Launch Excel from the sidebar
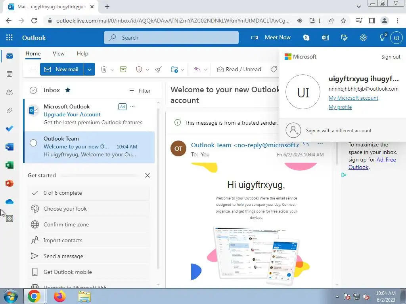 pyautogui.click(x=10, y=165)
